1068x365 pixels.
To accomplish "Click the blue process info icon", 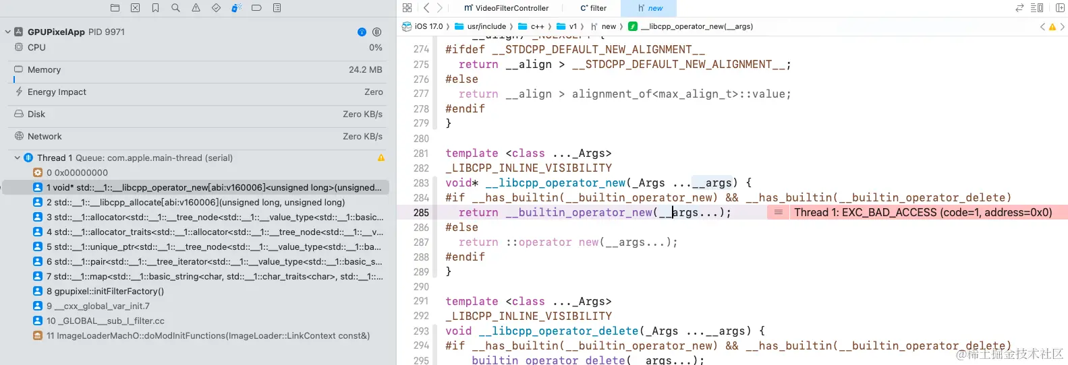I will pyautogui.click(x=362, y=32).
